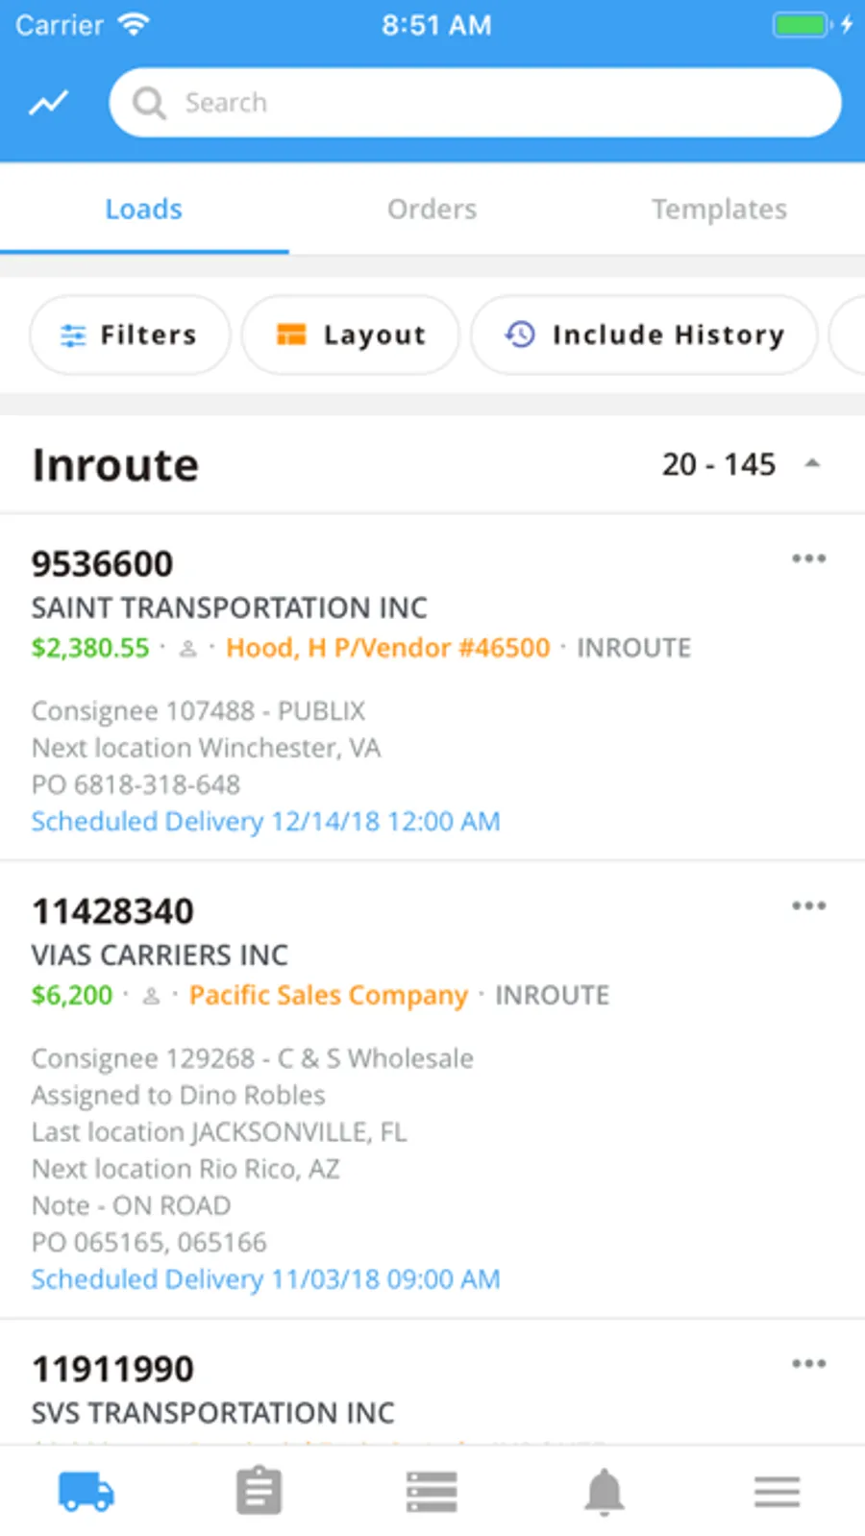Image resolution: width=865 pixels, height=1536 pixels.
Task: Open the truck Loads bottom tab
Action: [86, 1492]
